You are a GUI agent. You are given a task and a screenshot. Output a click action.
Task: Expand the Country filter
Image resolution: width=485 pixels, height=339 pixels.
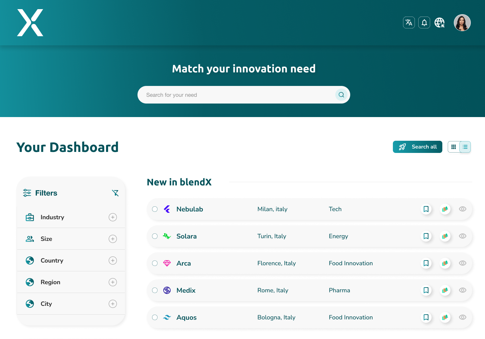(113, 261)
